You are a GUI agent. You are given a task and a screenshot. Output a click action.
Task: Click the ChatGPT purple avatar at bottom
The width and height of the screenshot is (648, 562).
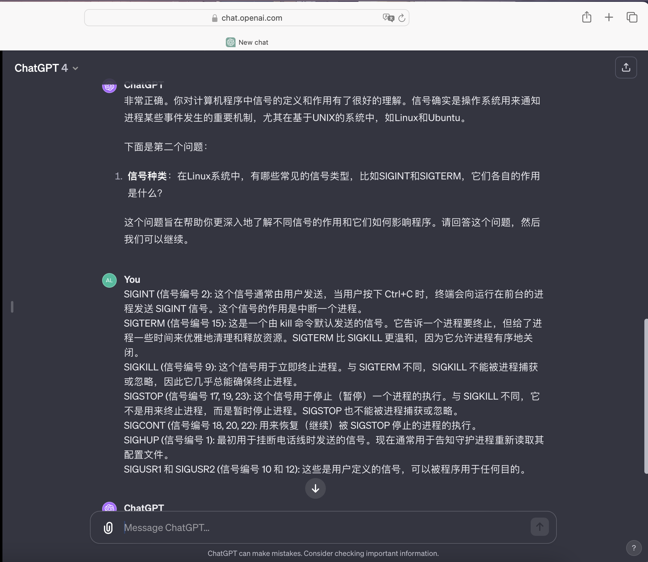click(109, 507)
